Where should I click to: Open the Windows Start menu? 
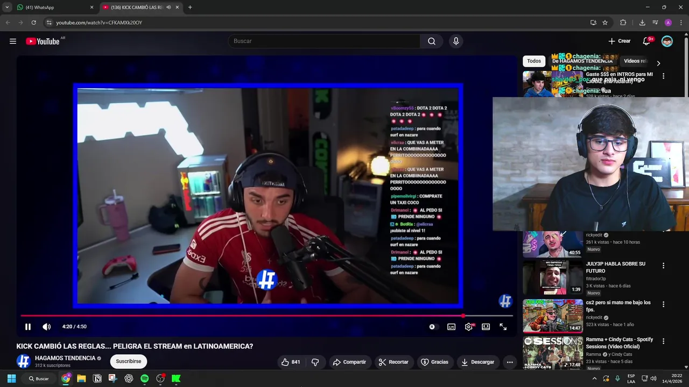point(11,378)
